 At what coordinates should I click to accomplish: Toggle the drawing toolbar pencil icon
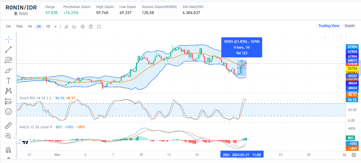[x=66, y=26]
